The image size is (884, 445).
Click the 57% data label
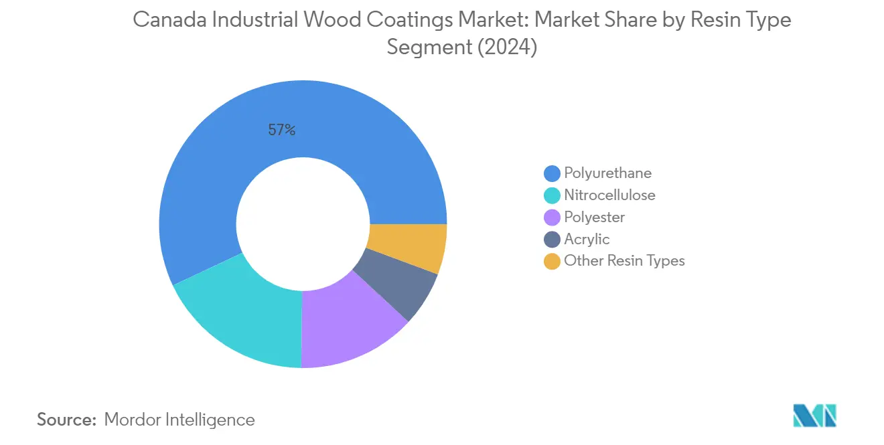coord(282,130)
